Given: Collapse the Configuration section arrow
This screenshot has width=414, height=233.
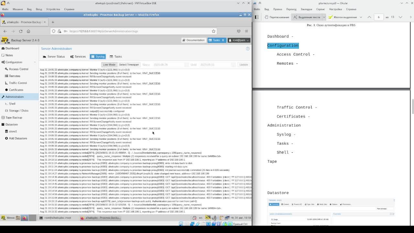Looking at the screenshot, I should tap(35, 62).
